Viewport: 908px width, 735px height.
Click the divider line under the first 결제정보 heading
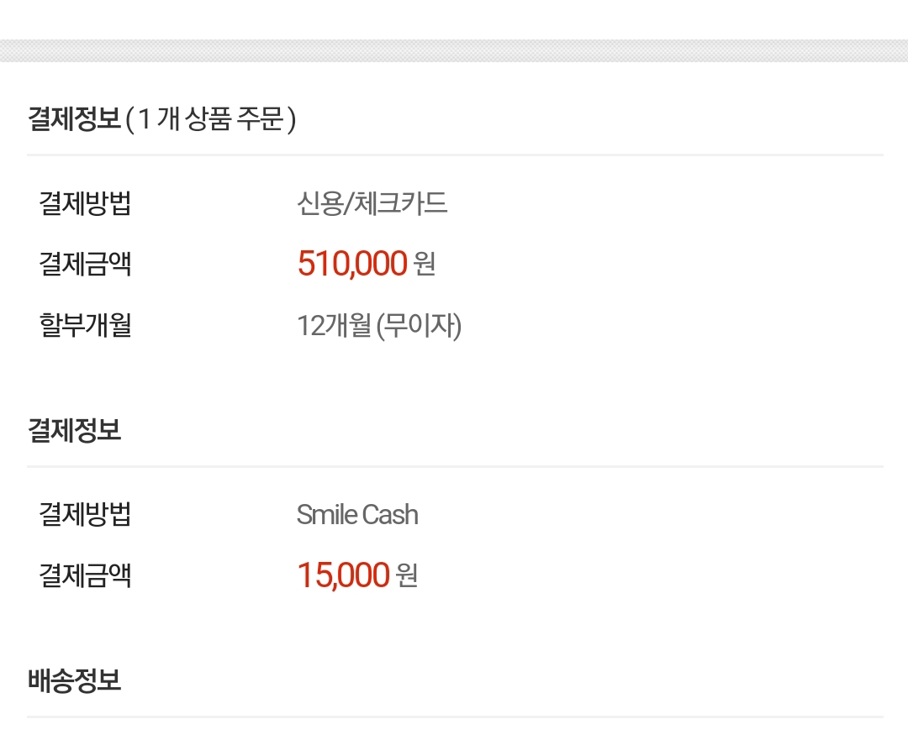tap(454, 155)
